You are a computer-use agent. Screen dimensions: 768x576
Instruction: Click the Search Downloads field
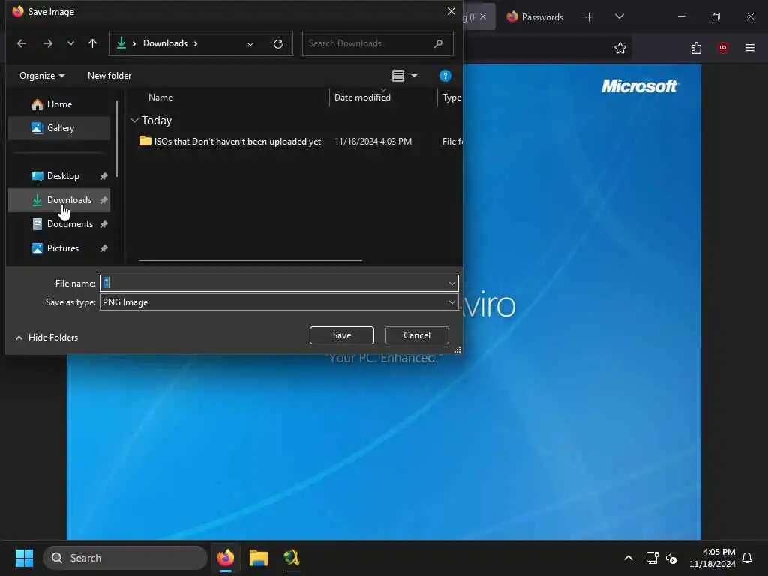click(377, 43)
